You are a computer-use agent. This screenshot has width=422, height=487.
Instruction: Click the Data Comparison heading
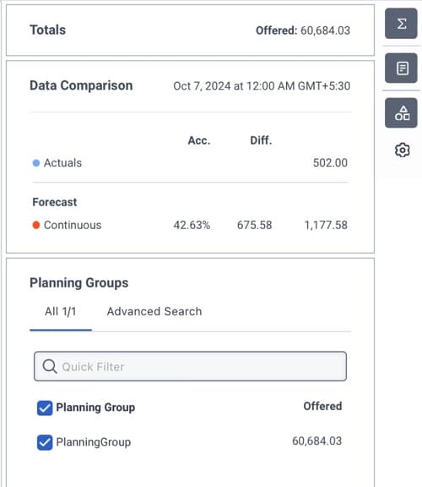point(81,85)
